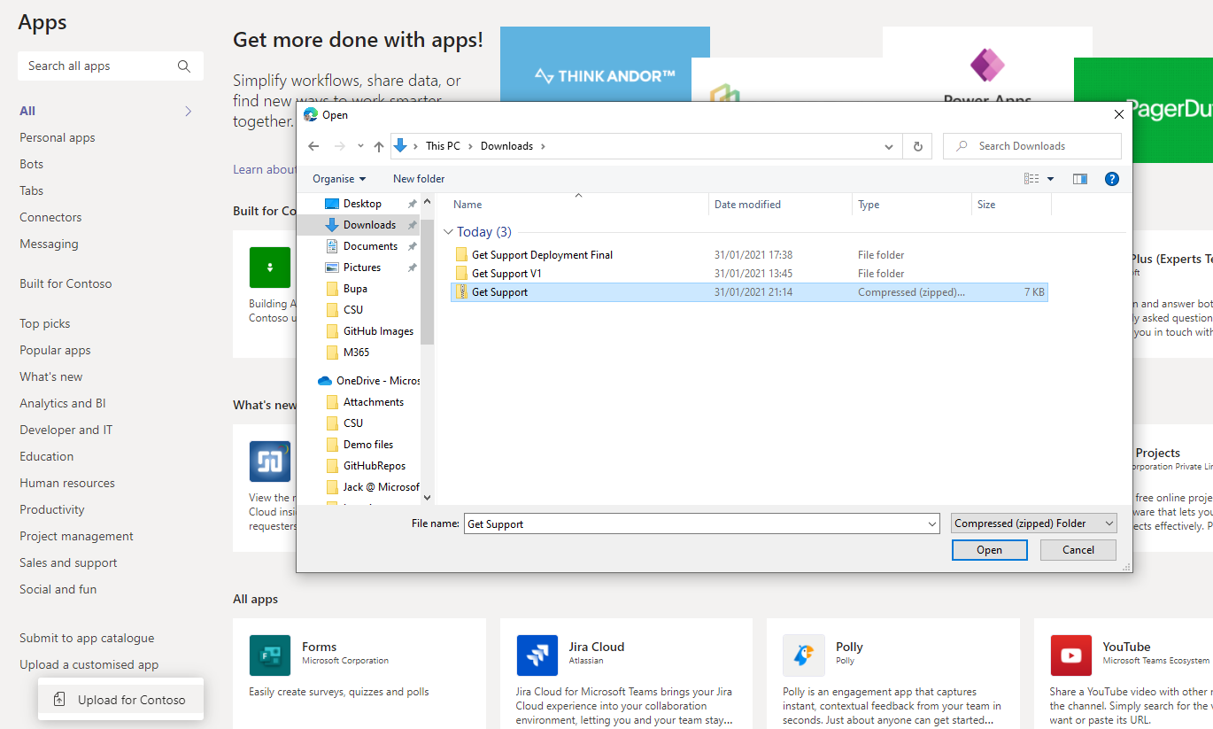Click This PC in the address bar

(x=443, y=146)
